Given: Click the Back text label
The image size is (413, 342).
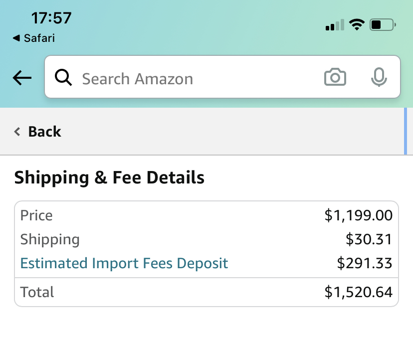Looking at the screenshot, I should click(44, 132).
